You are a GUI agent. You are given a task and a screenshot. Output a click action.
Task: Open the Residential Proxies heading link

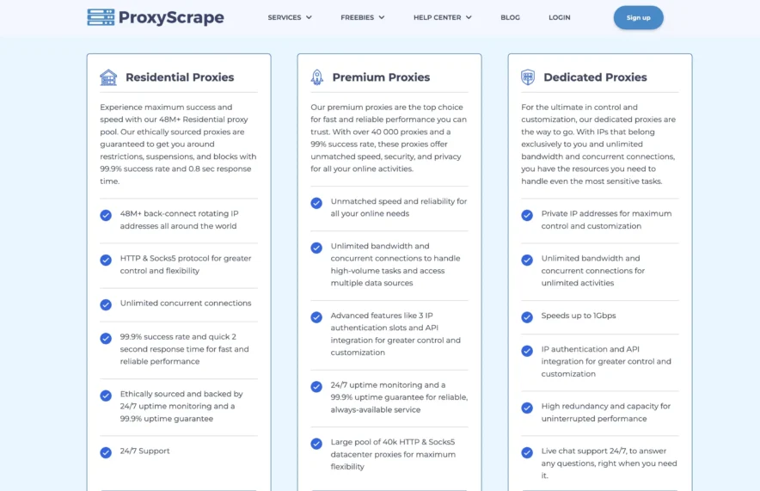180,77
